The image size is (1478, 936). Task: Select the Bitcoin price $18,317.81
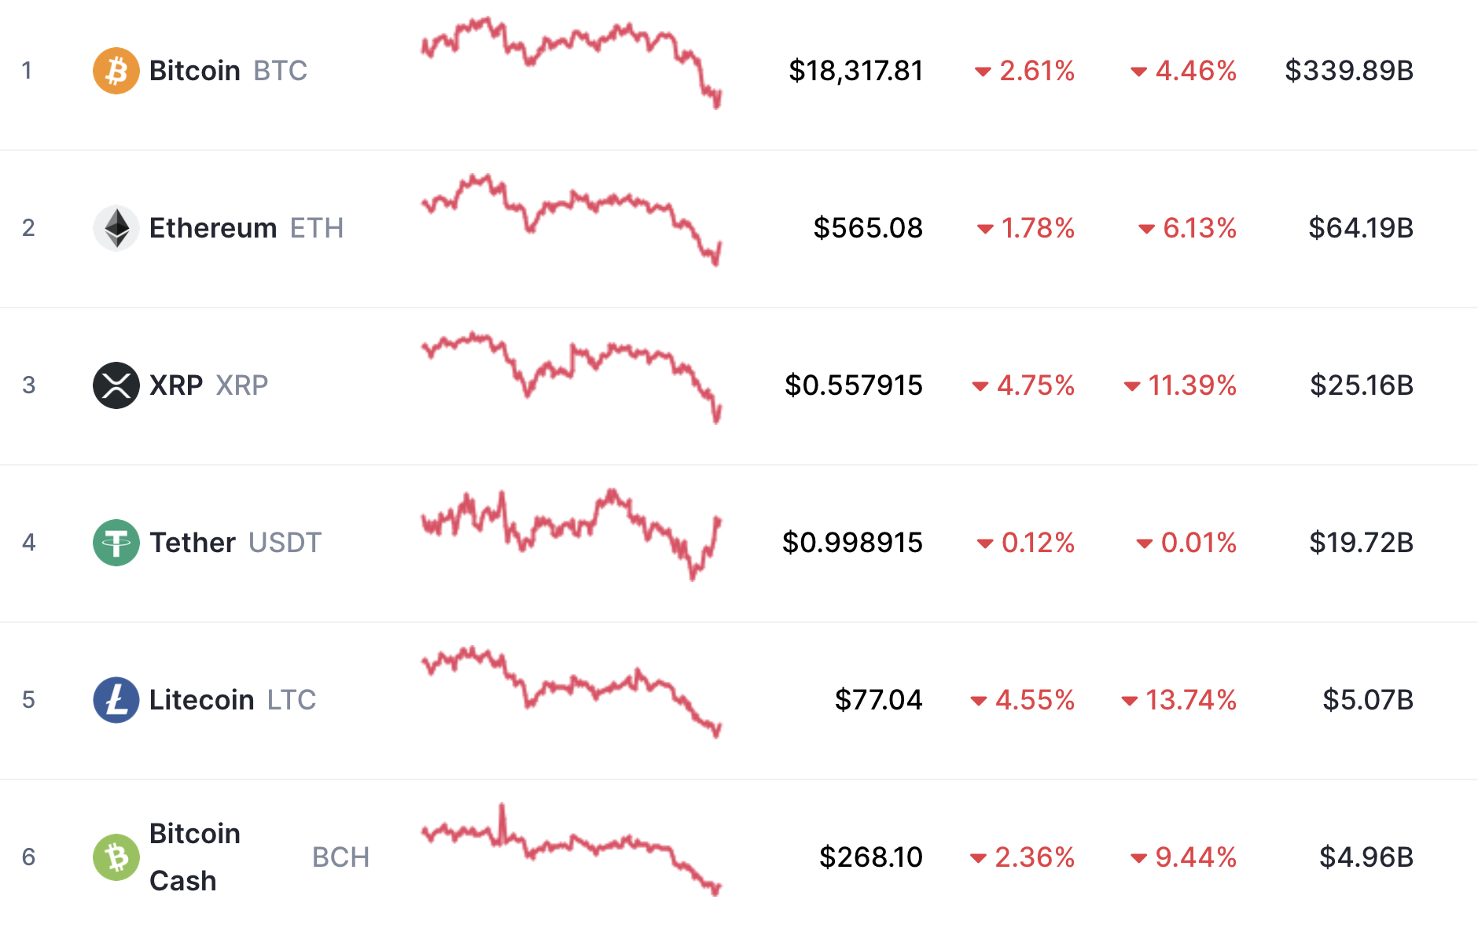(x=856, y=71)
